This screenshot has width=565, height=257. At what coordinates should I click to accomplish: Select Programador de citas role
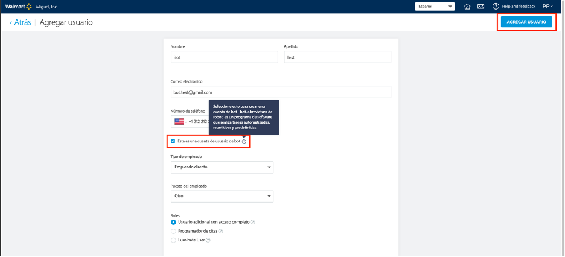(174, 231)
